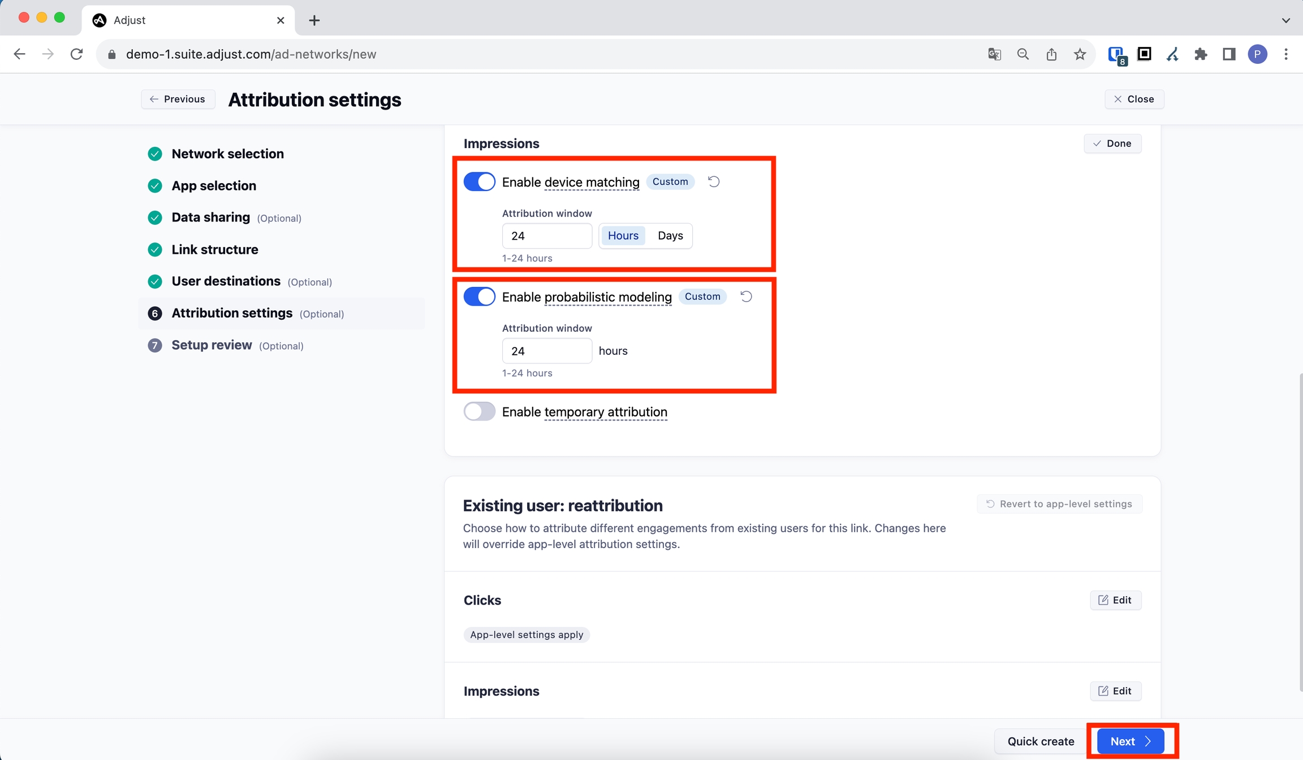
Task: Click the Google Translate icon
Action: 994,54
